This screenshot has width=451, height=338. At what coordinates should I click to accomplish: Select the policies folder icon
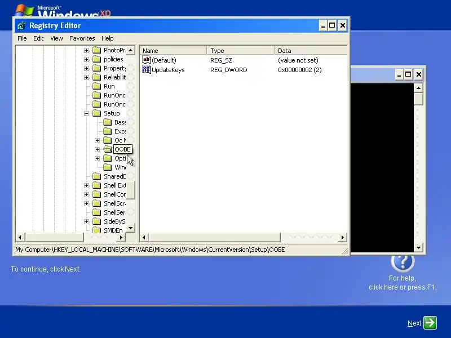click(97, 59)
